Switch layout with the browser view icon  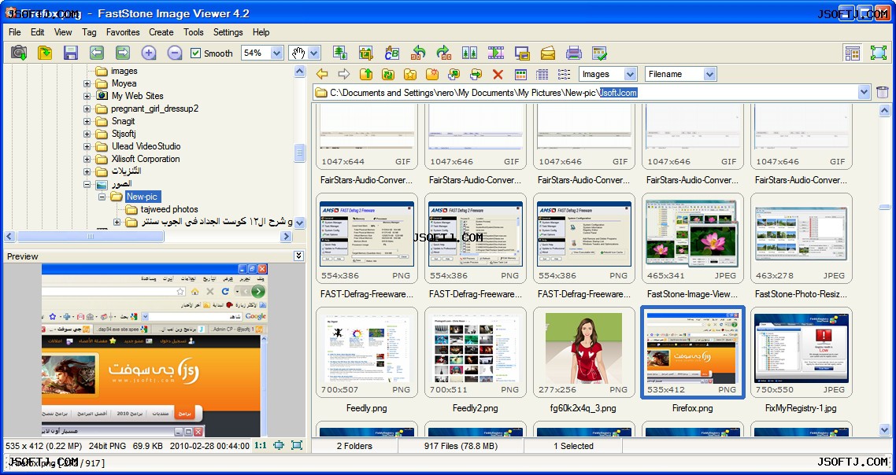tap(853, 53)
